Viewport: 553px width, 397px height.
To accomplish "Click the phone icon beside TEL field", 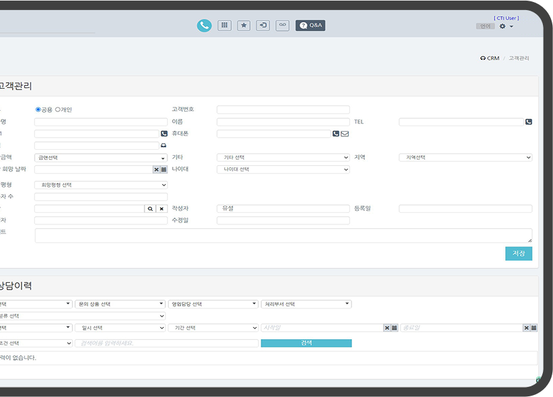I will (528, 122).
